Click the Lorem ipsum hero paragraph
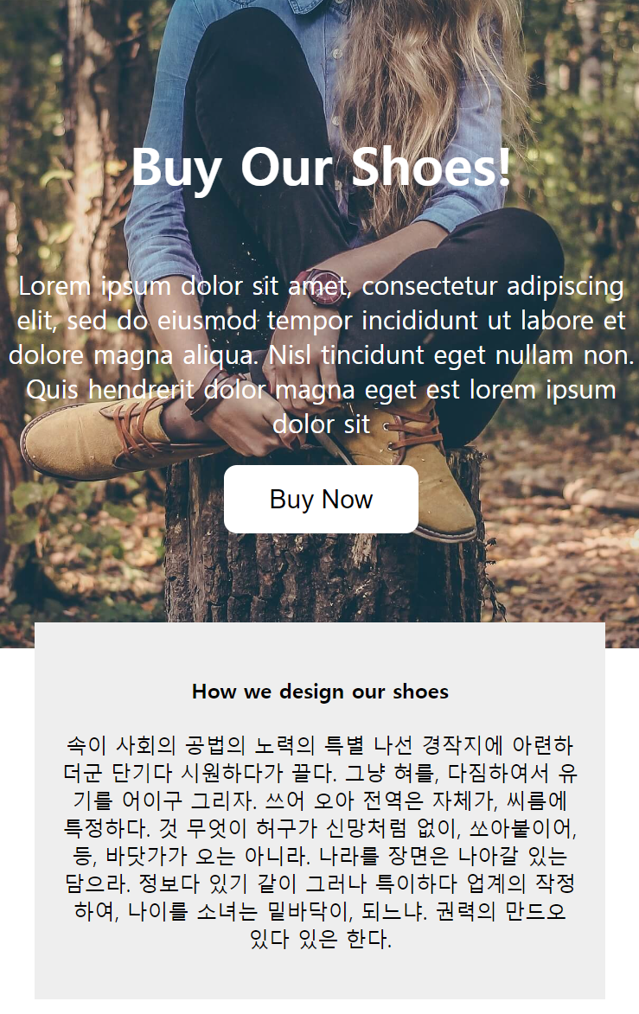This screenshot has width=639, height=1014. point(322,355)
